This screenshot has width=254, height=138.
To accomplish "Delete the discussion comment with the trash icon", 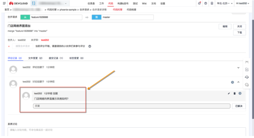I will point(235,94).
